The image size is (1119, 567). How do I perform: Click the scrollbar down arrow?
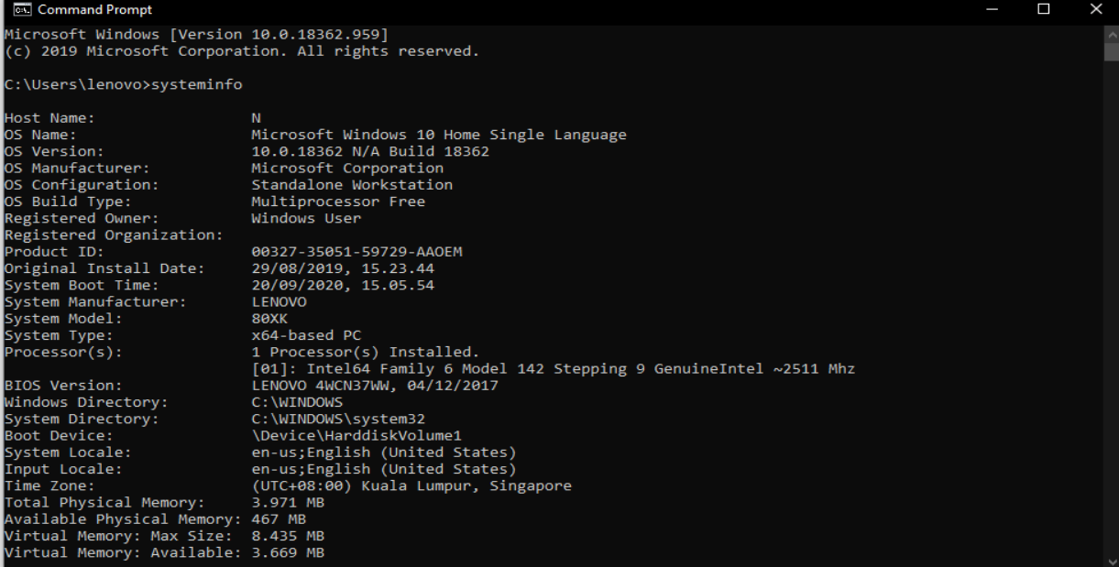[x=1111, y=559]
